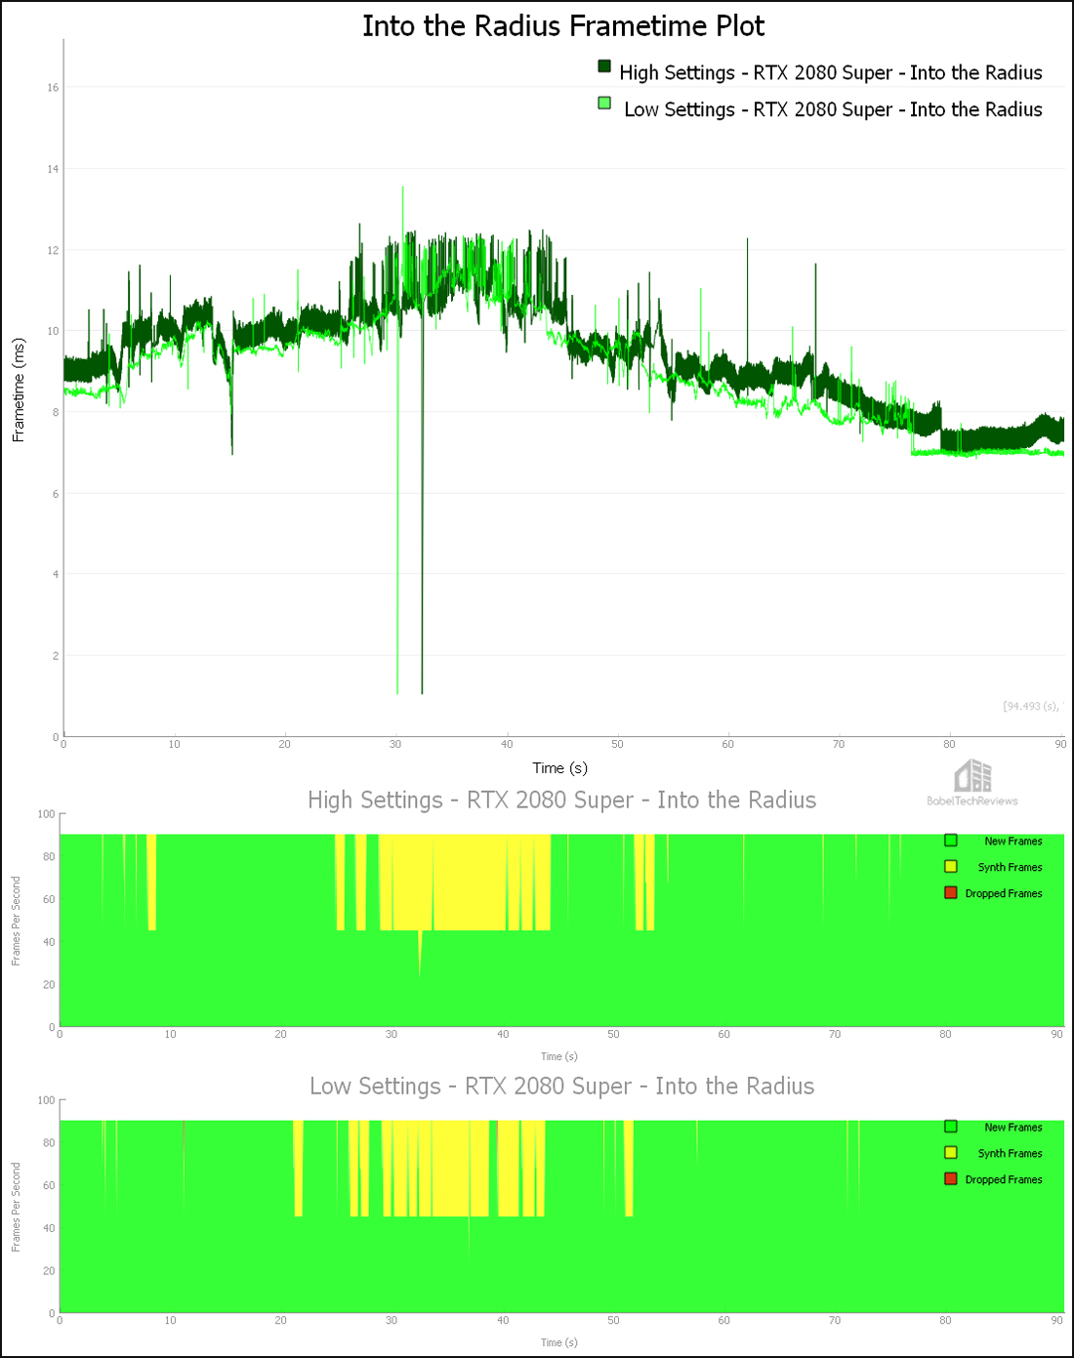
Task: Click the Low Settings FPS chart title
Action: pos(561,1086)
